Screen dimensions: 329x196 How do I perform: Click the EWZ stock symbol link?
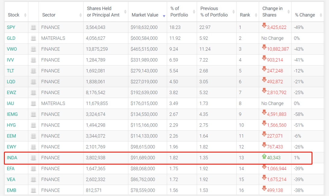(11, 93)
